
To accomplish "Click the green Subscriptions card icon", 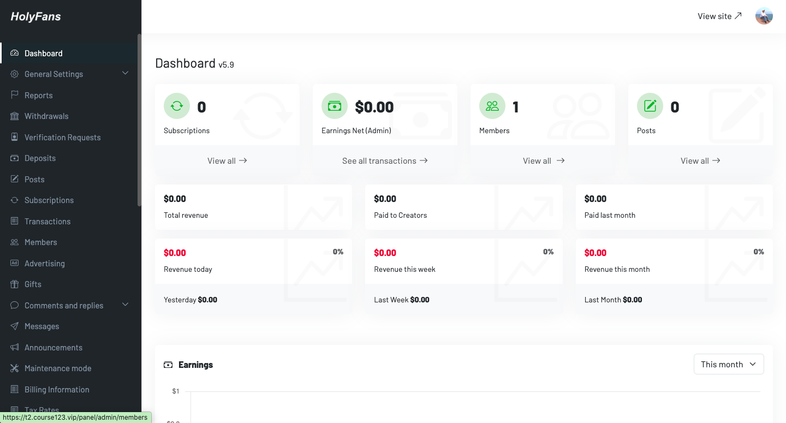I will [x=177, y=106].
